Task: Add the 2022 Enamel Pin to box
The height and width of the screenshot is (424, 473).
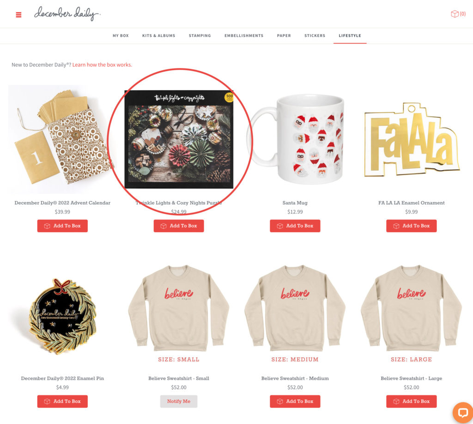Action: tap(62, 401)
